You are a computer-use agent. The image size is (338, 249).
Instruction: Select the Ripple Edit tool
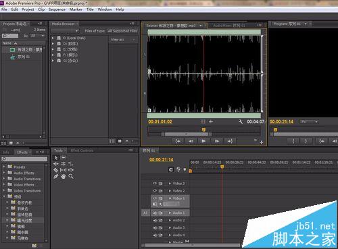(56, 164)
